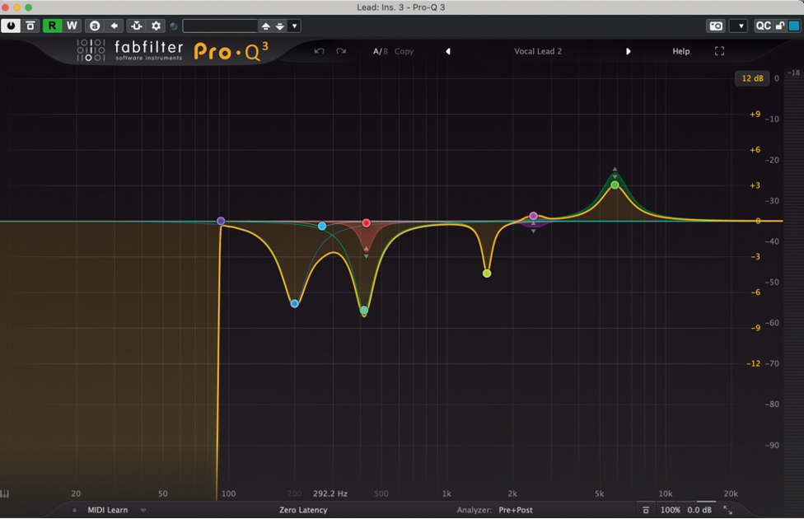
Task: Toggle the A/B state switch
Action: 380,51
